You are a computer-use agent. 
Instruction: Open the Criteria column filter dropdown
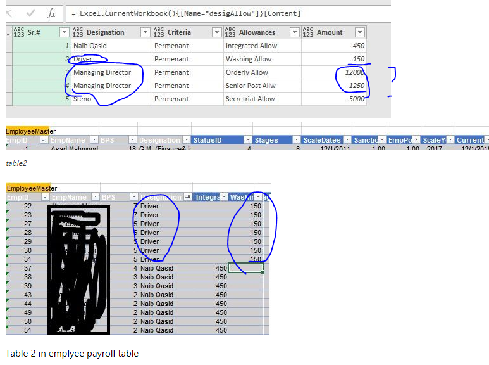point(217,32)
